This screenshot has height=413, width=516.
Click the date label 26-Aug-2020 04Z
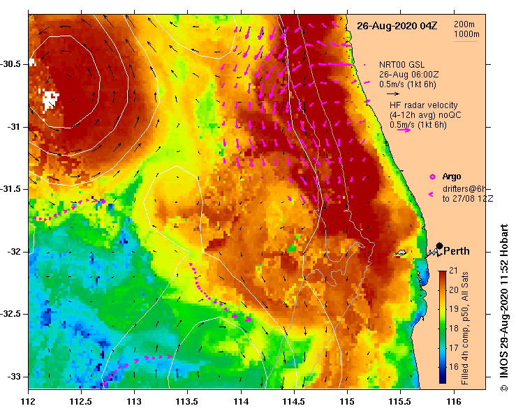point(397,26)
